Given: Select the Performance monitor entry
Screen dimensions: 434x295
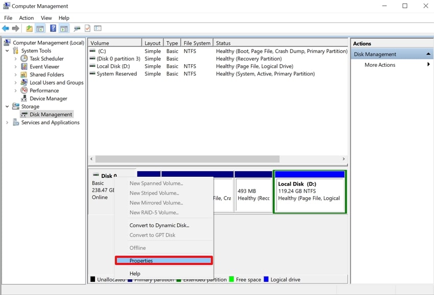Looking at the screenshot, I should pyautogui.click(x=24, y=90).
